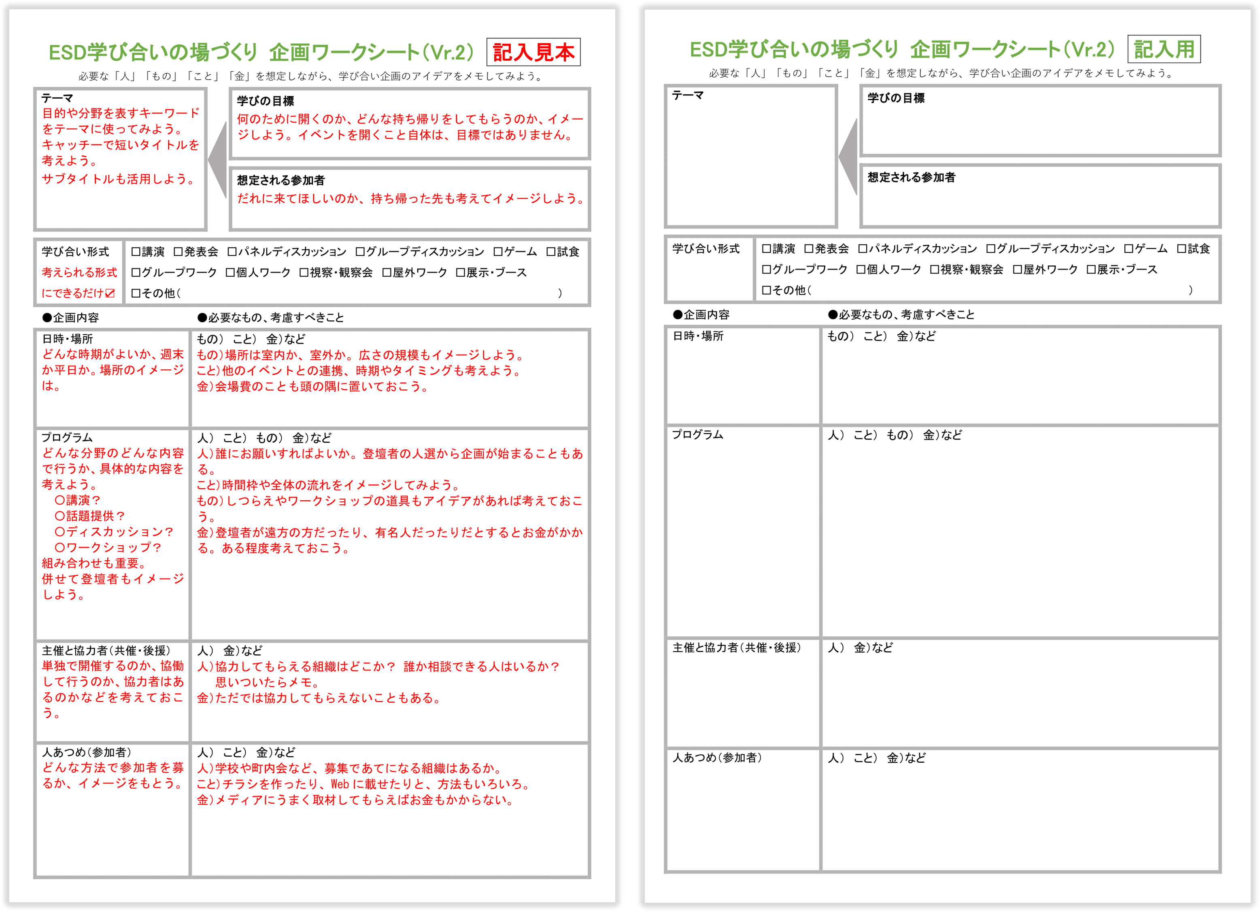
Task: Click ●企画内容 heading on the left sheet
Action: tap(70, 317)
